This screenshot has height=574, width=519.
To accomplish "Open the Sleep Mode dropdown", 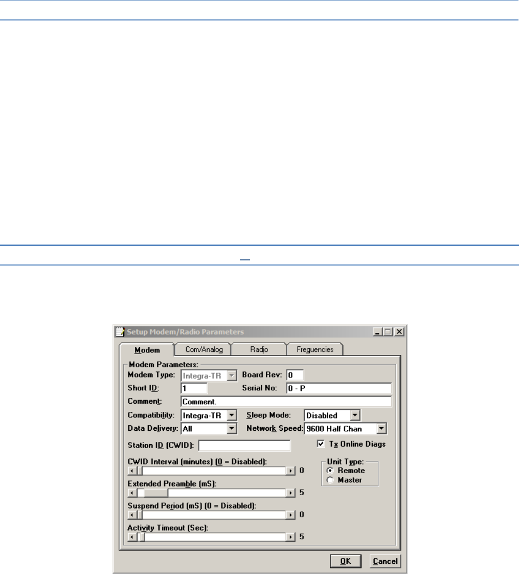I will pyautogui.click(x=355, y=415).
